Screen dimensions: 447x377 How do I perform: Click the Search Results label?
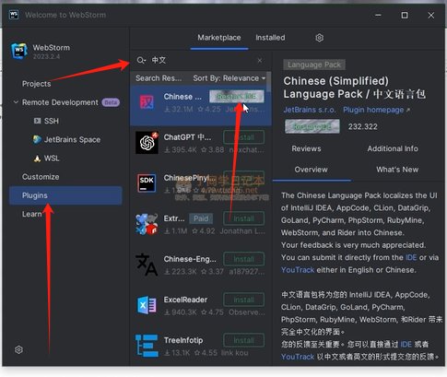(x=159, y=78)
